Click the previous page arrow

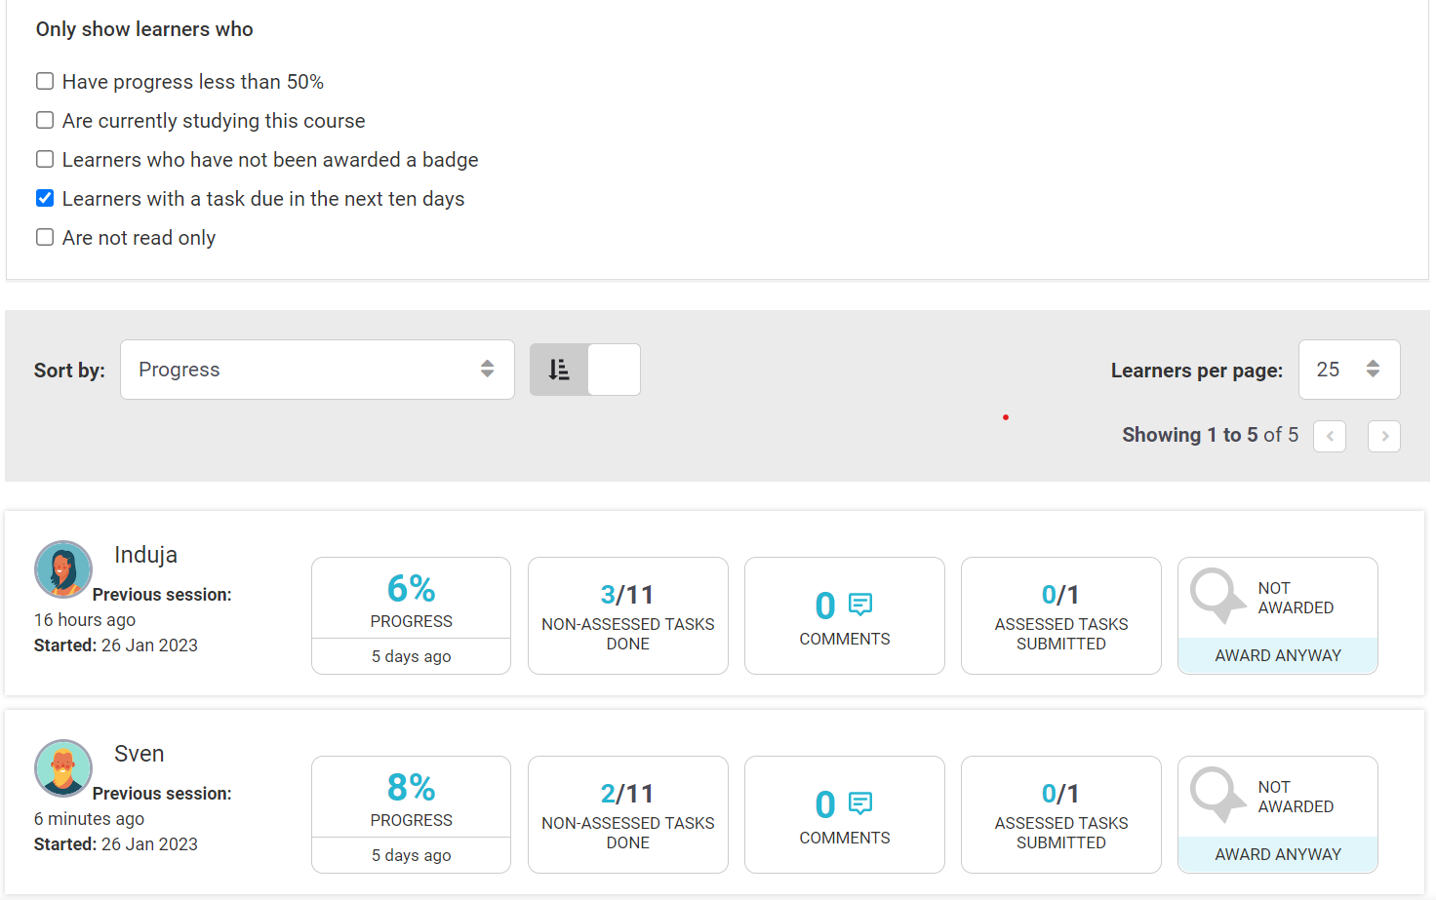click(x=1330, y=436)
